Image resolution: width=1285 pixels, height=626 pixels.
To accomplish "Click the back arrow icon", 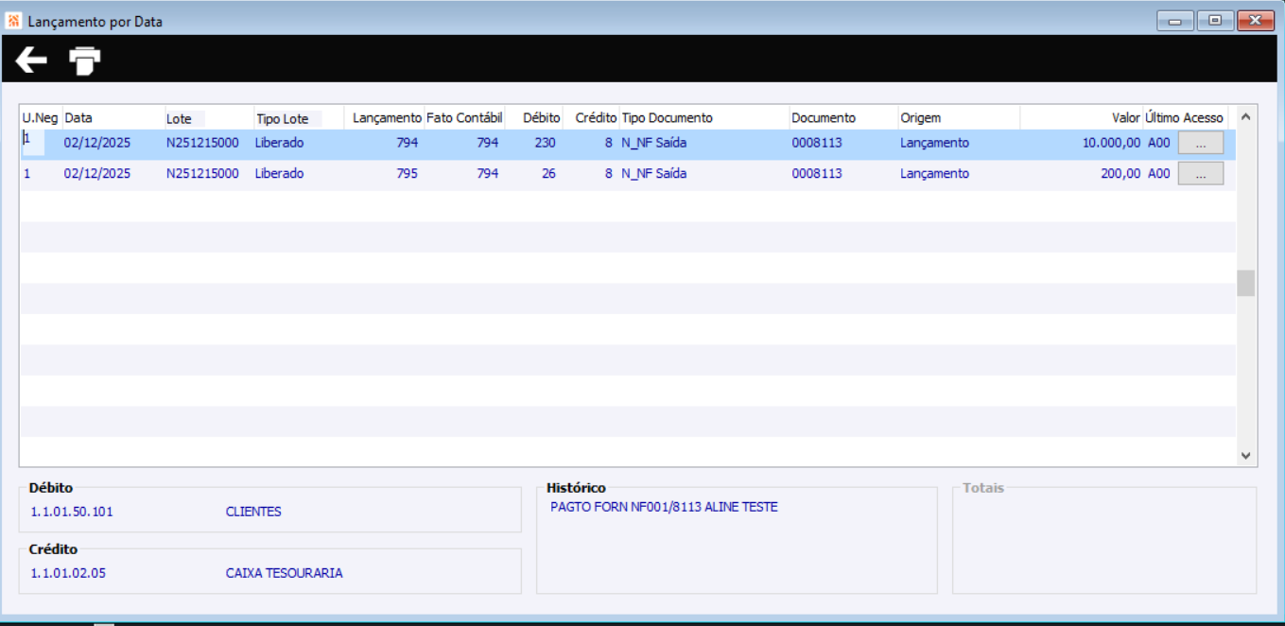I will 31,61.
